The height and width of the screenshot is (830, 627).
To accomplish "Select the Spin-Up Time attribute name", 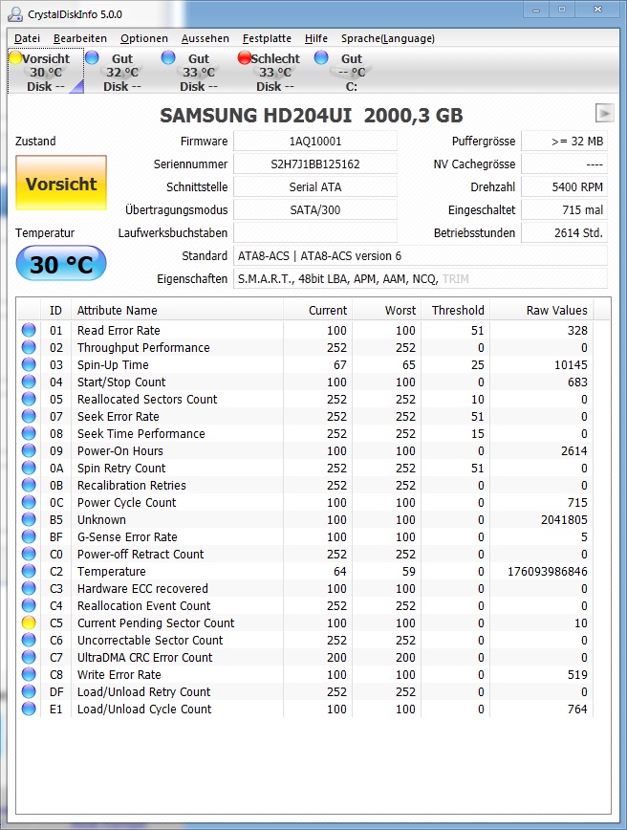I will pos(113,364).
